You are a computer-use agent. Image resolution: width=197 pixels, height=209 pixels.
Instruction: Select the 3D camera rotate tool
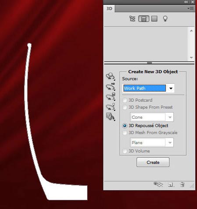tap(110, 87)
